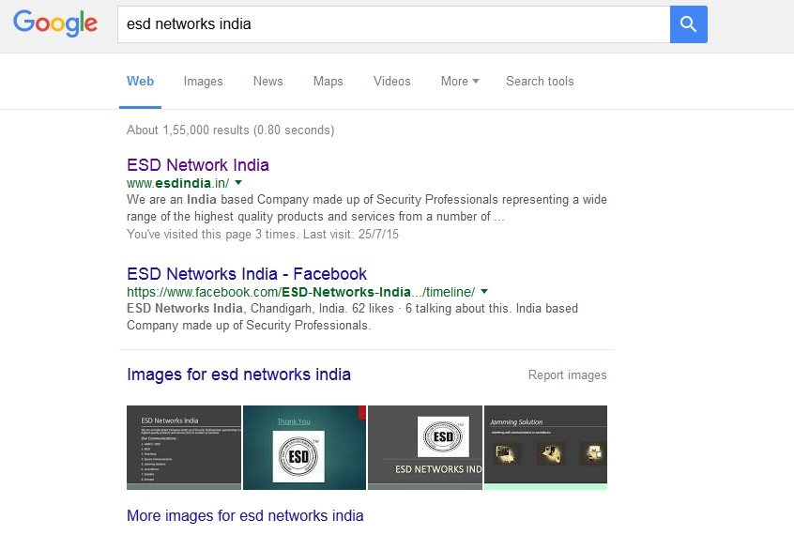Image resolution: width=794 pixels, height=535 pixels.
Task: Open dropdown arrow next to www.esdindia.in
Action: (238, 183)
